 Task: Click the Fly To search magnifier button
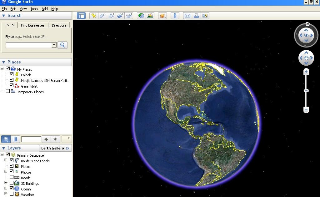point(62,45)
